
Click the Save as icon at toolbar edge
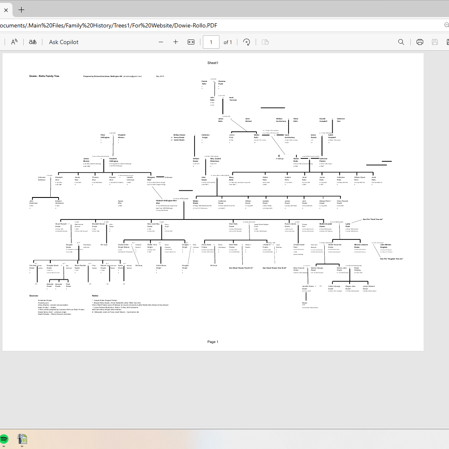447,42
